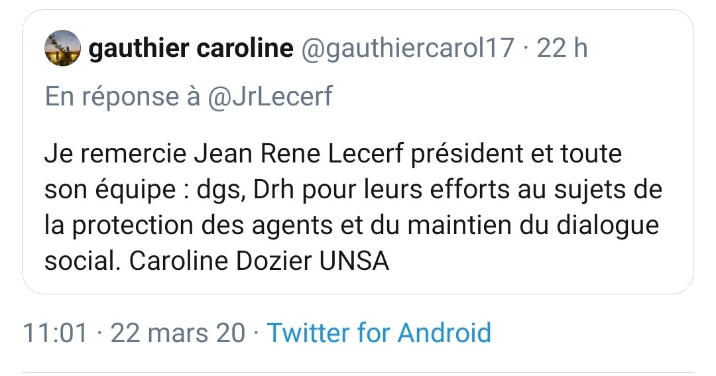Open the @gauthiercarol17 handle

[x=408, y=48]
